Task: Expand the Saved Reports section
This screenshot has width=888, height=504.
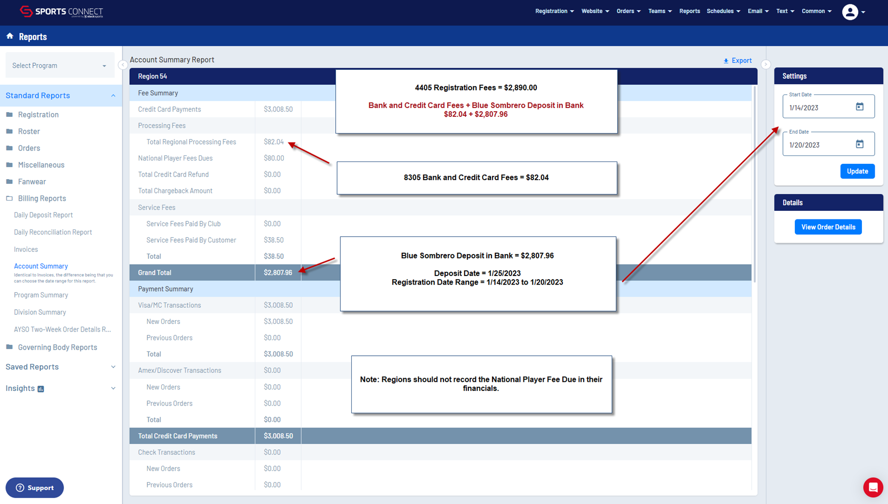Action: (x=113, y=367)
